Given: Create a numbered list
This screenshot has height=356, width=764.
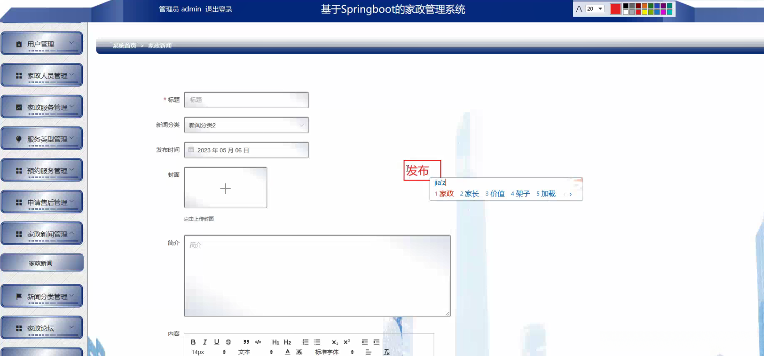Looking at the screenshot, I should pos(305,342).
